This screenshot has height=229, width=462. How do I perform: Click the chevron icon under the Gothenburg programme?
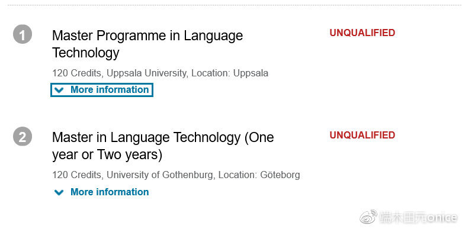point(59,192)
